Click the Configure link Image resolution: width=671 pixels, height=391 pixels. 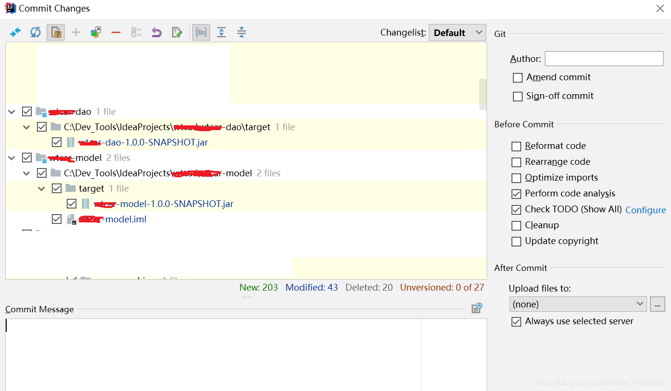click(646, 210)
